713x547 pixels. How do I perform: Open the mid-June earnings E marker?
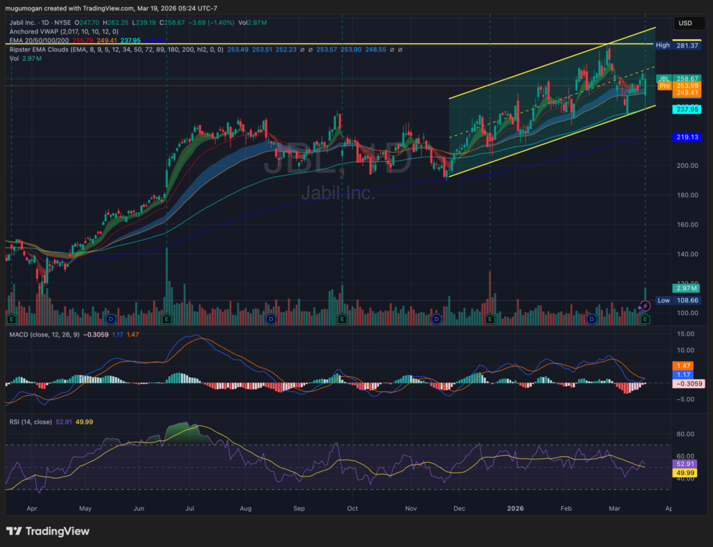coord(166,318)
